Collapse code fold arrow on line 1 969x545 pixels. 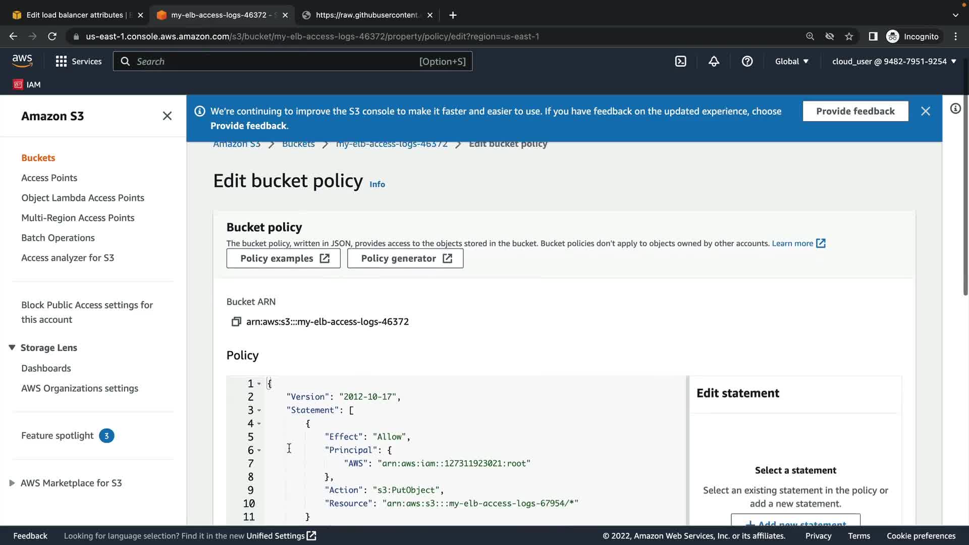pyautogui.click(x=259, y=384)
